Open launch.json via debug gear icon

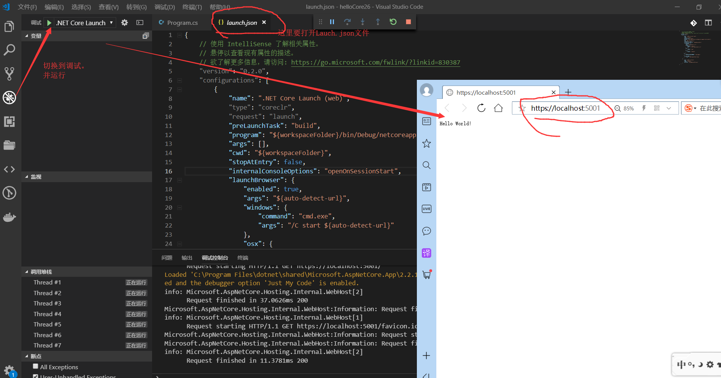(125, 23)
